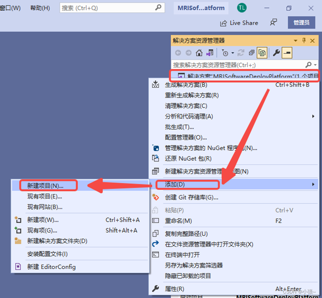
Task: Choose 在终端中打开
Action: [x=234, y=255]
